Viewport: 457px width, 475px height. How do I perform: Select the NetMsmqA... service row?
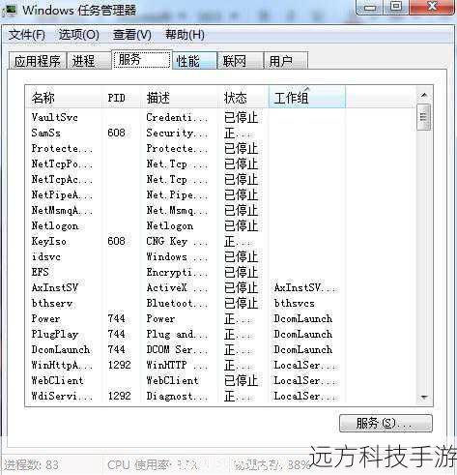click(x=220, y=210)
